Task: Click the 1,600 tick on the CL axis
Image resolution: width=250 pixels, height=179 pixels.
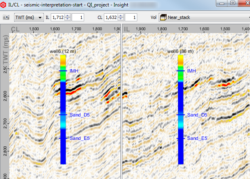Action: click(55, 29)
